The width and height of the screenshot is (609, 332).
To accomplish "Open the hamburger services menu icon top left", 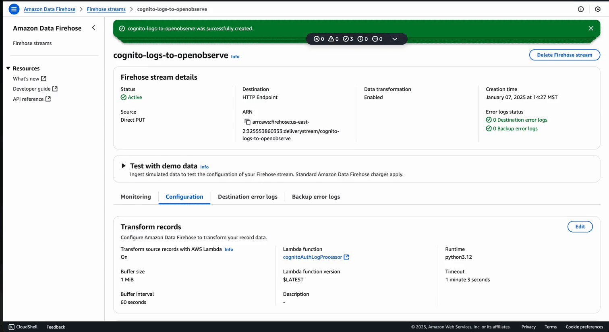I will pos(13,9).
